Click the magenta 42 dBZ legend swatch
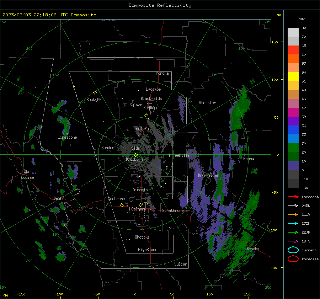This screenshot has width=320, height=299. pyautogui.click(x=293, y=112)
